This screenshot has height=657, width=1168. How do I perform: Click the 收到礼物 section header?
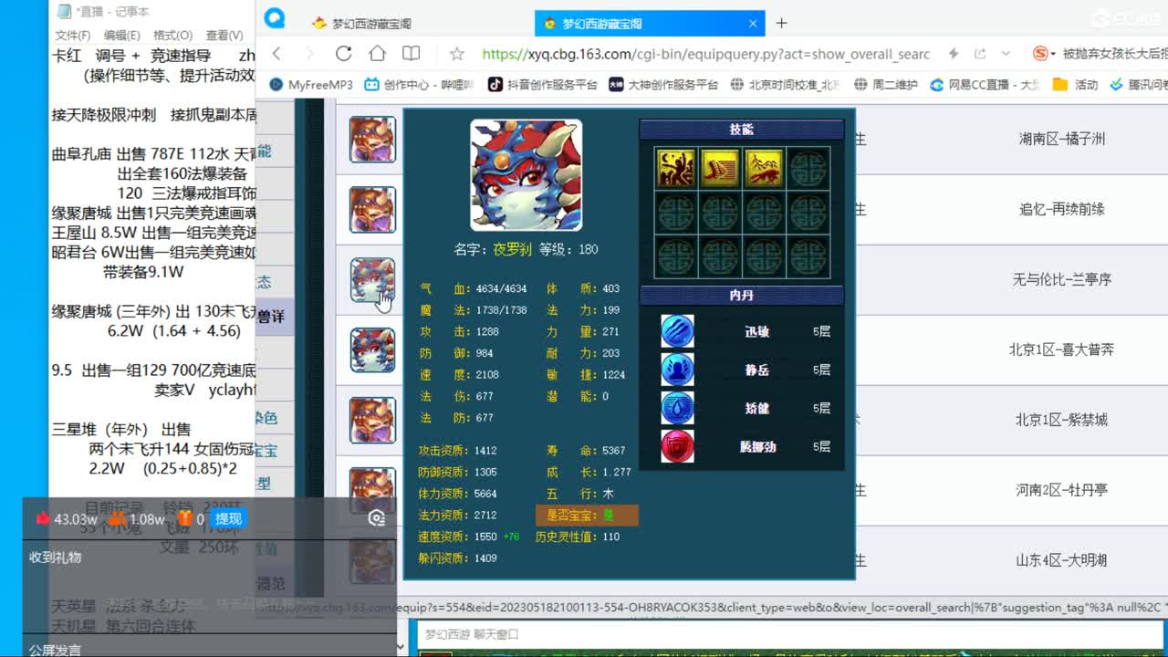point(55,557)
